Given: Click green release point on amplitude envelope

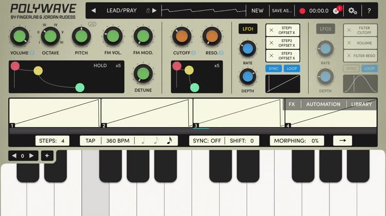Looking at the screenshot, I should [80, 87].
